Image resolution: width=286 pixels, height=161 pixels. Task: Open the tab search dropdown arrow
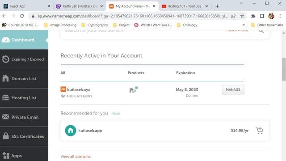(241, 3)
